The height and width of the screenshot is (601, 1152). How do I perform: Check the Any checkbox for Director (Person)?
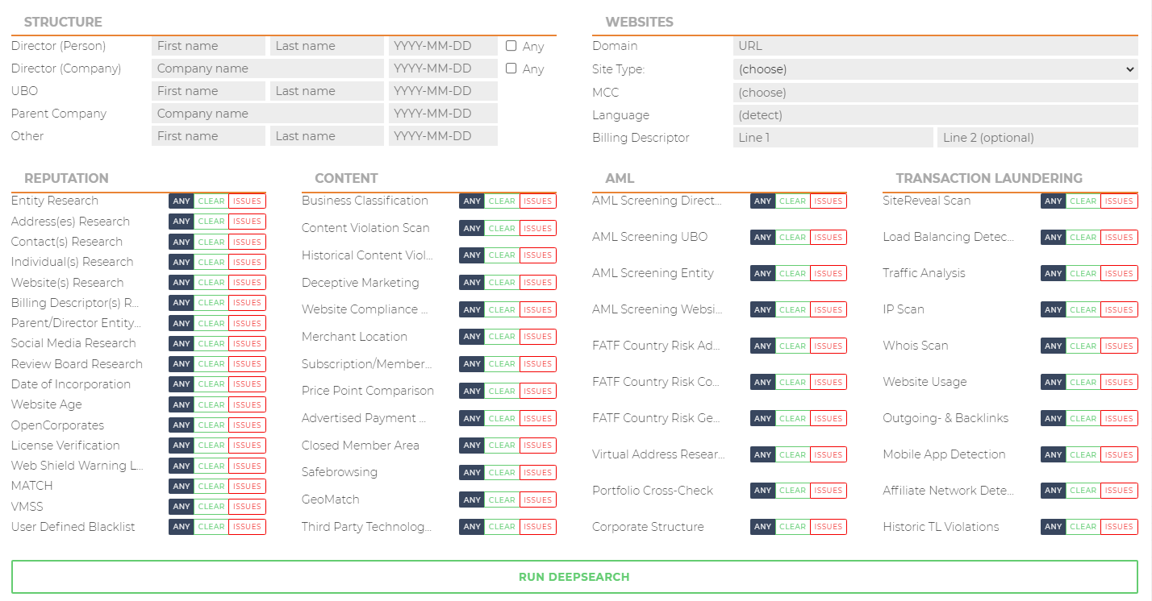511,46
